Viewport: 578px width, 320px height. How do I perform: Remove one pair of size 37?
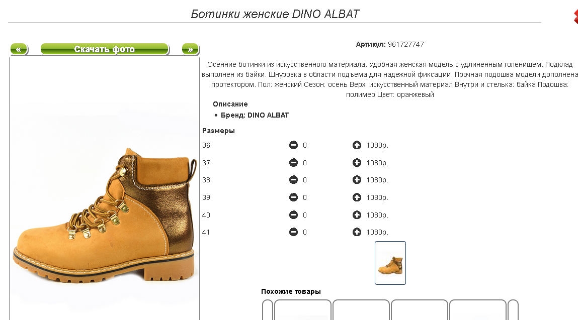(x=293, y=162)
